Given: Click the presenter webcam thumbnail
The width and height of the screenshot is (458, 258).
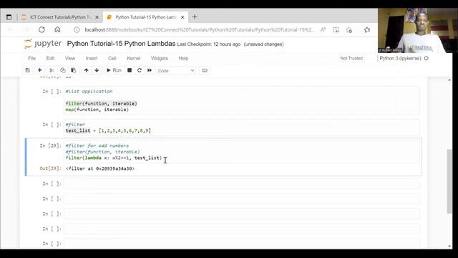Looking at the screenshot, I should pos(418,30).
